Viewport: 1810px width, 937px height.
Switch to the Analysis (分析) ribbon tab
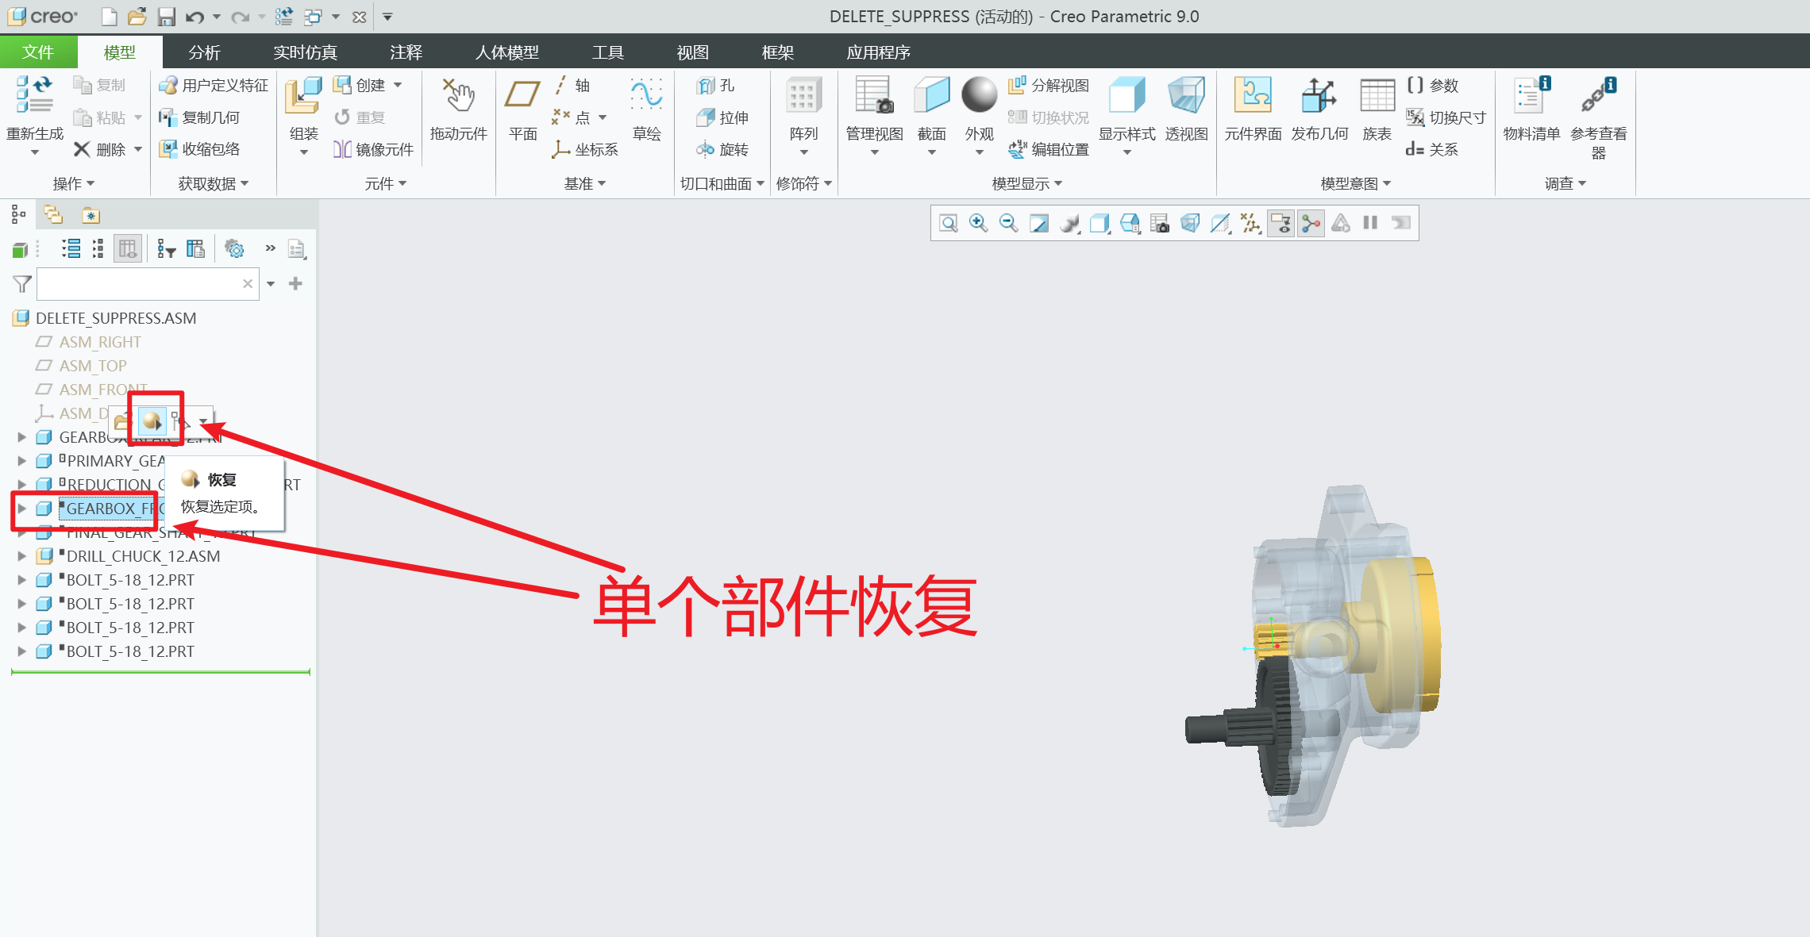tap(204, 52)
